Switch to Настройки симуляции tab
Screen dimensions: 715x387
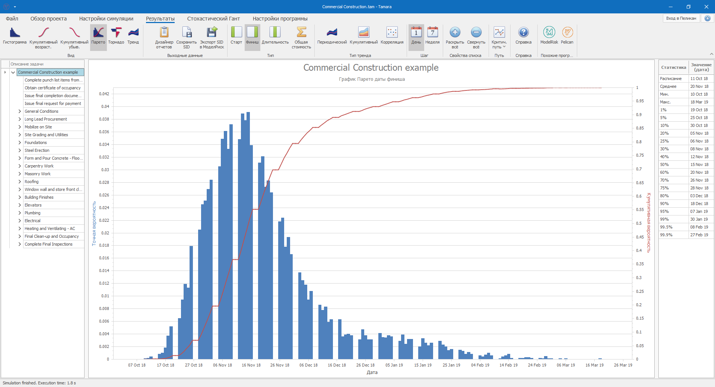point(106,19)
